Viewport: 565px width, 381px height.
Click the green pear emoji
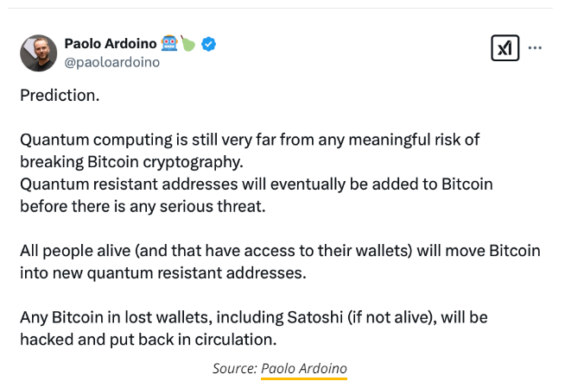[x=187, y=43]
